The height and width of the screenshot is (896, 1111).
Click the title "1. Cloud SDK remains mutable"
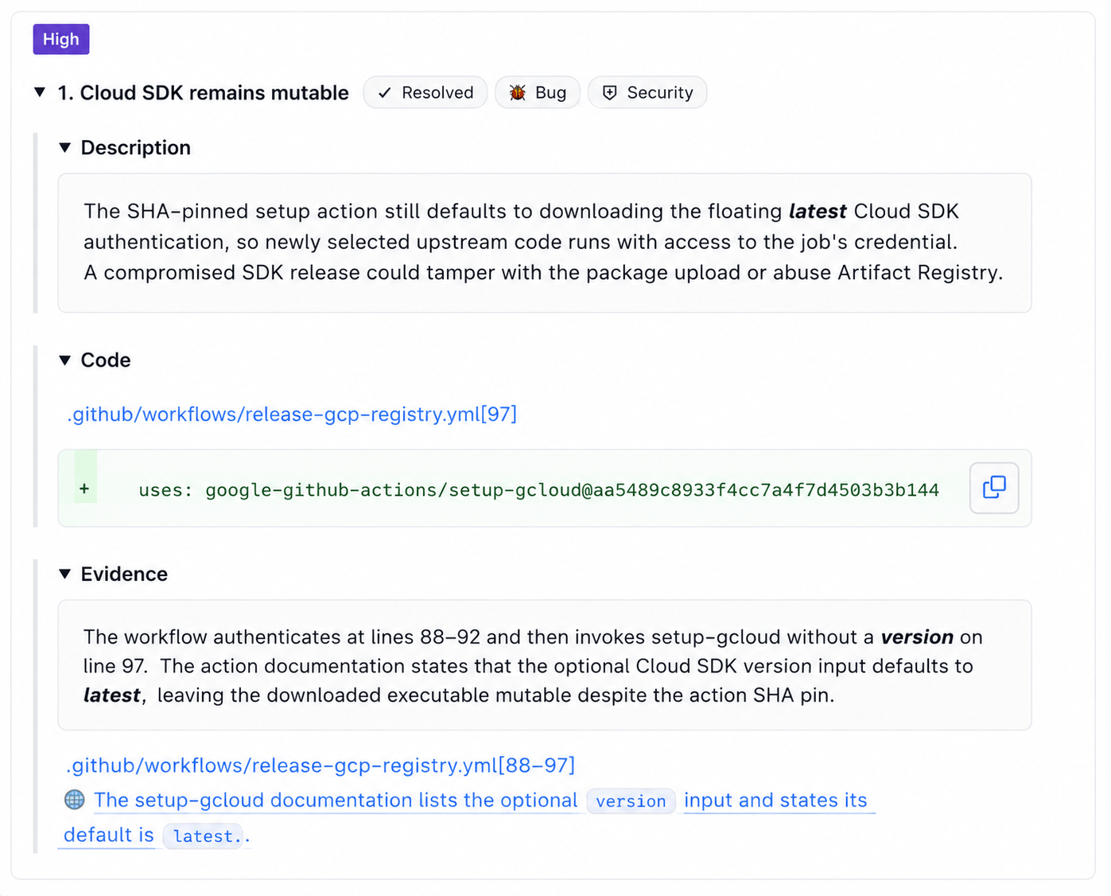[x=204, y=93]
